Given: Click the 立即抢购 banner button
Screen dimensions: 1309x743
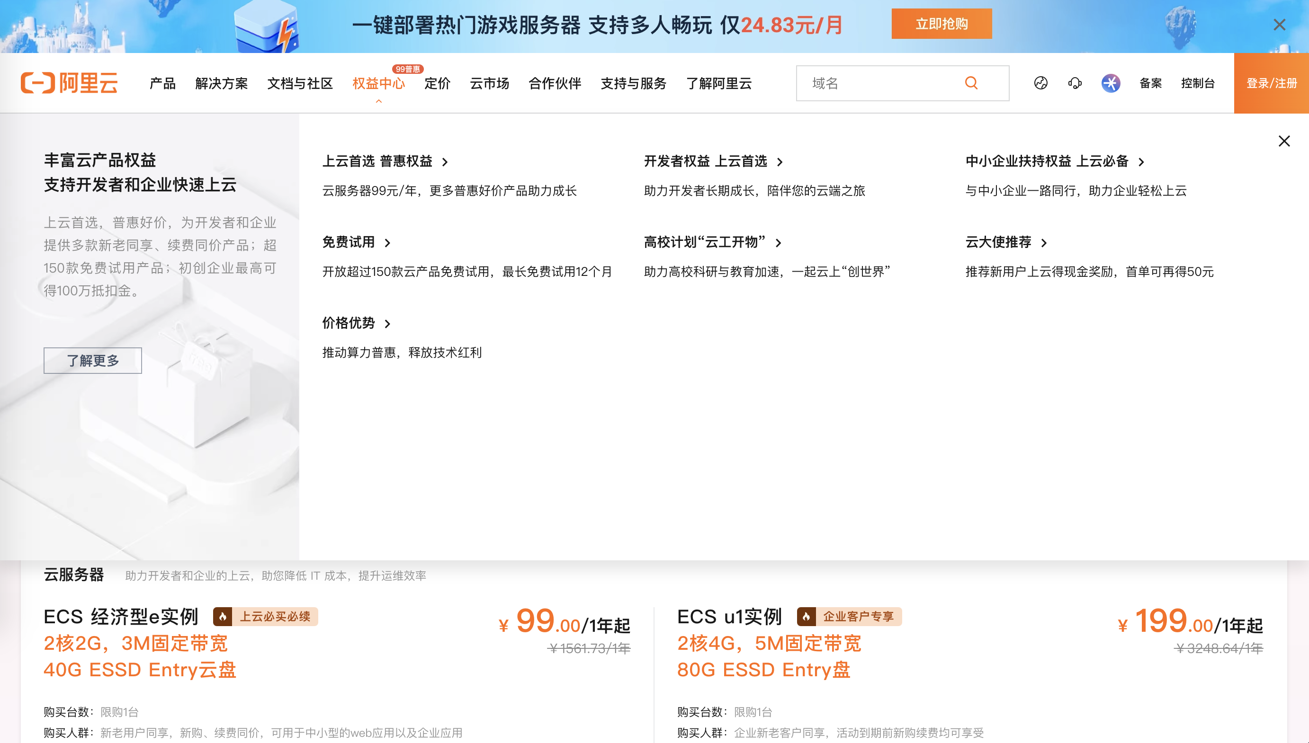Looking at the screenshot, I should (941, 24).
